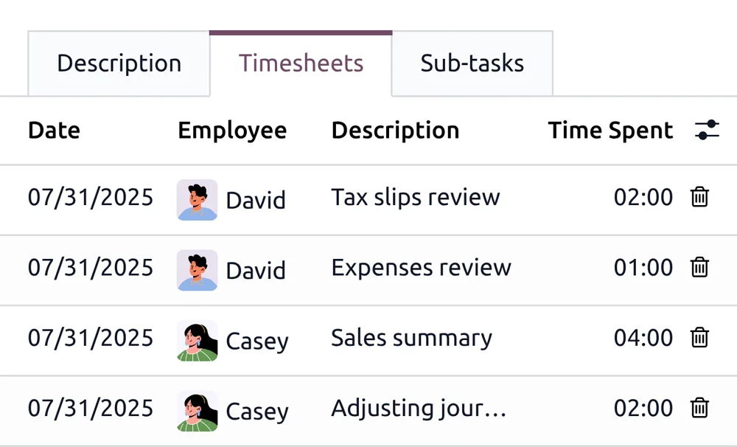Delete the Sales summary timesheet entry
The image size is (737, 447).
click(699, 338)
